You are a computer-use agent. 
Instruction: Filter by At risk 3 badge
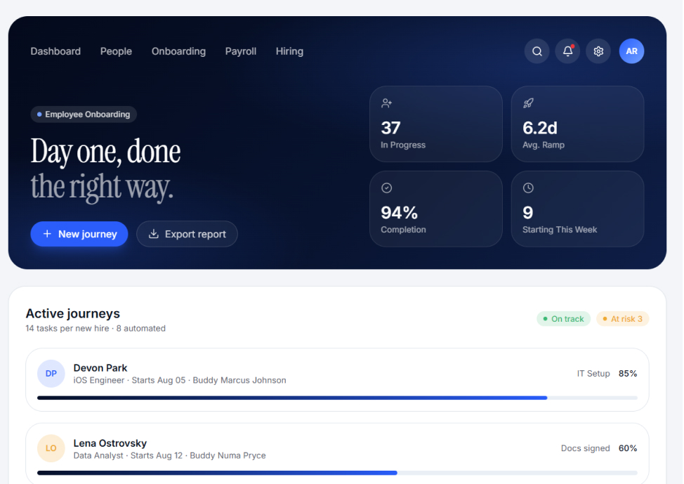(x=622, y=319)
